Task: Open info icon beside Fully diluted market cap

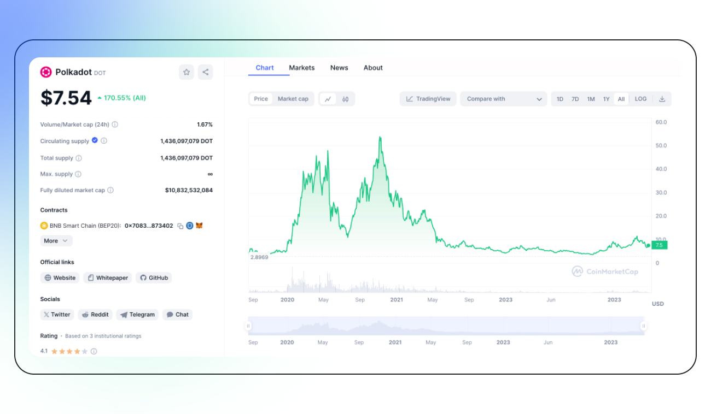Action: click(110, 191)
